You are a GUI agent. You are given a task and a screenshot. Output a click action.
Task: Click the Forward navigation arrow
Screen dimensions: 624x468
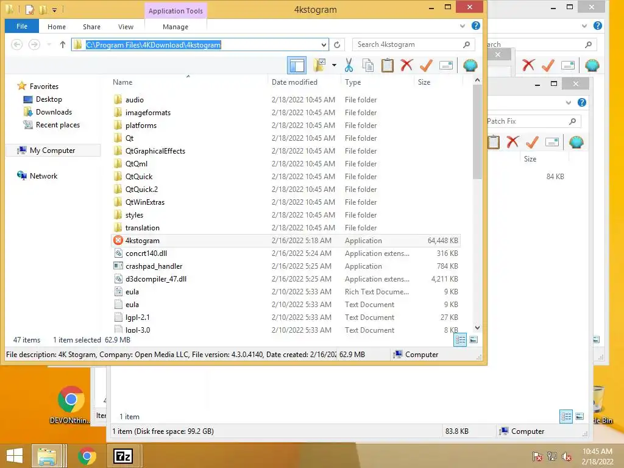[x=34, y=44]
